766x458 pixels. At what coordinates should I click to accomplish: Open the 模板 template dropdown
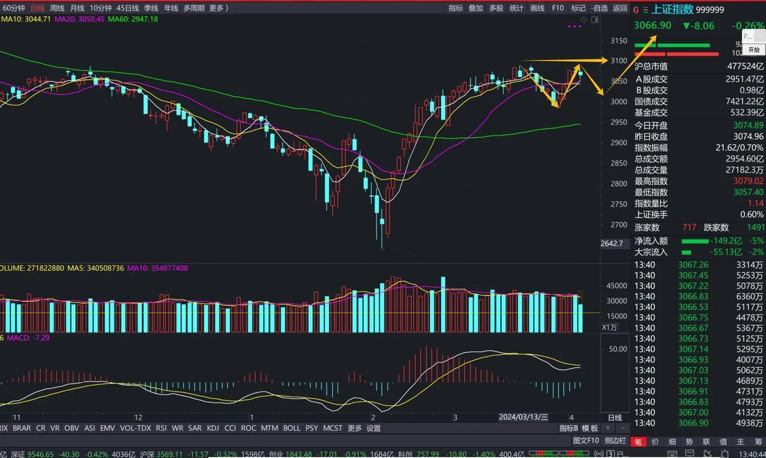coord(590,428)
